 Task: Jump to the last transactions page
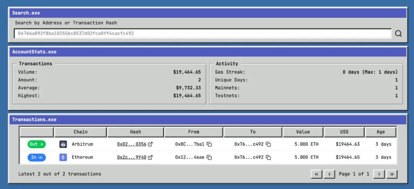tap(392, 174)
